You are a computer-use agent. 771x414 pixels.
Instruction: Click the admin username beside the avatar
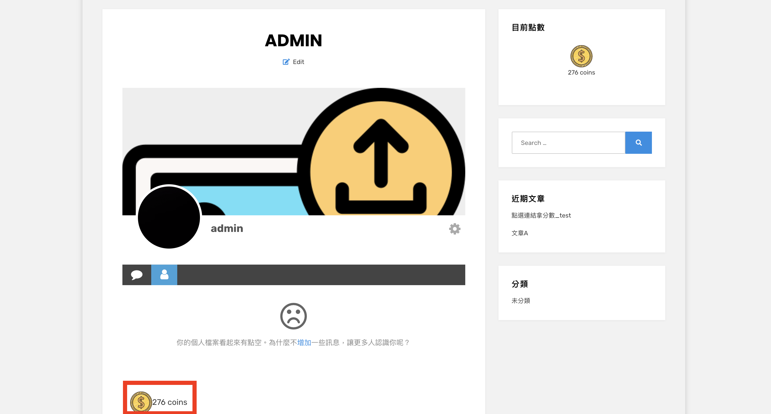pos(227,228)
